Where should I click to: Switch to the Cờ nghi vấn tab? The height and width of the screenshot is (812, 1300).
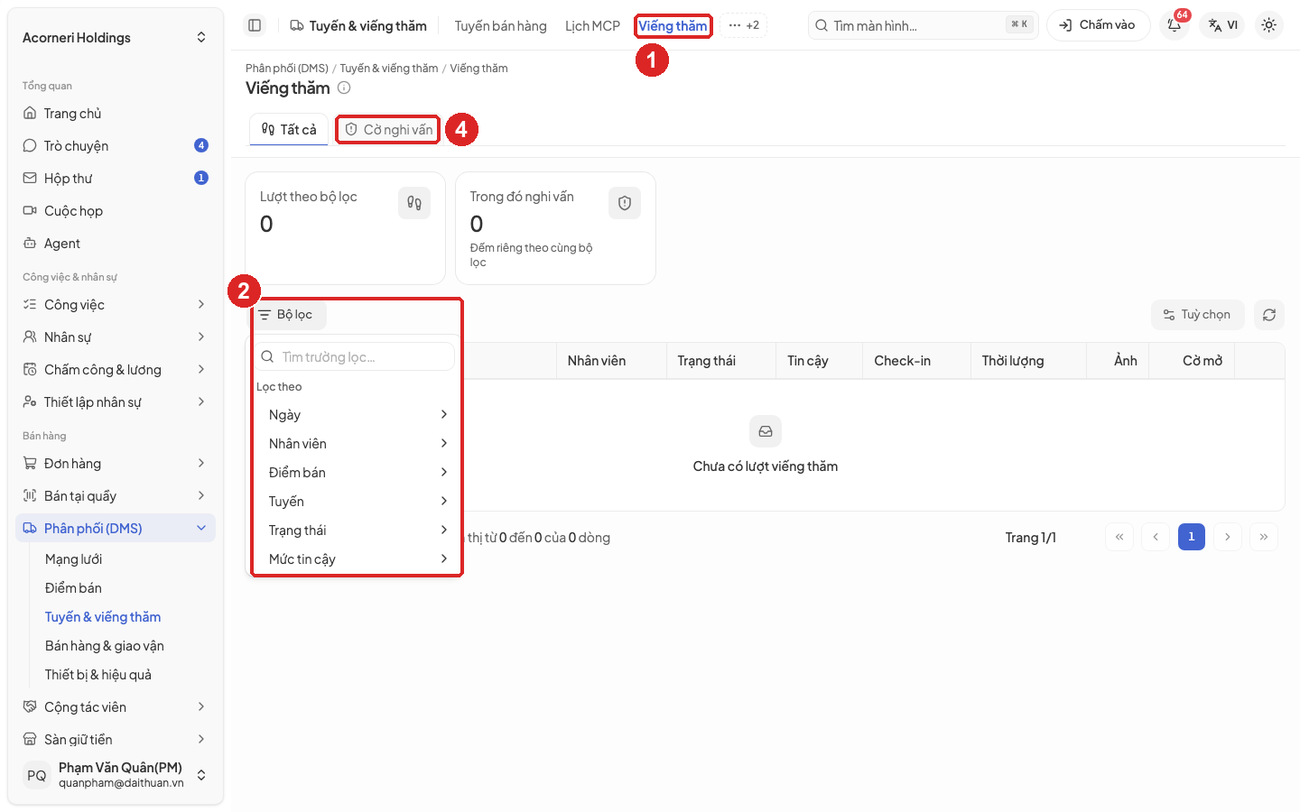click(388, 130)
